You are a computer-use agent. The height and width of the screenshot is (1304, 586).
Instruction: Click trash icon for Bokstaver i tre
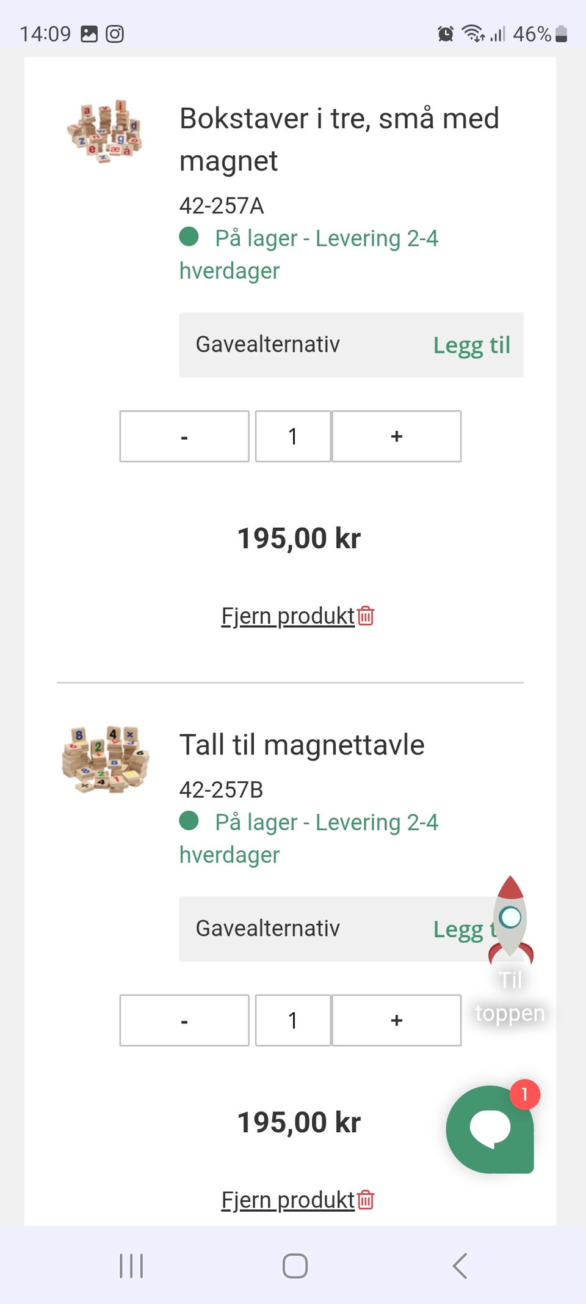[x=366, y=616]
